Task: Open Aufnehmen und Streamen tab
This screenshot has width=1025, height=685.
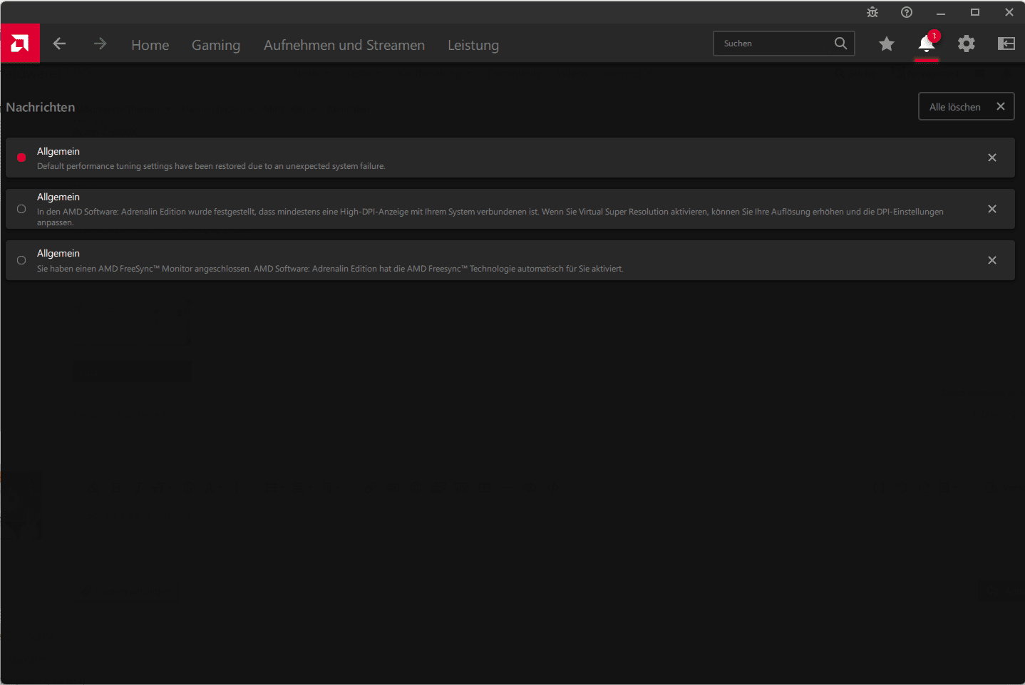Action: click(x=344, y=45)
